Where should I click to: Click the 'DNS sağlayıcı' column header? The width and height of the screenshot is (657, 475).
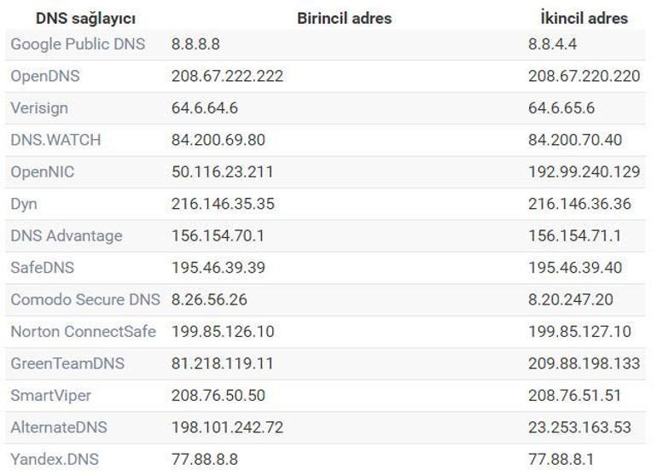85,18
